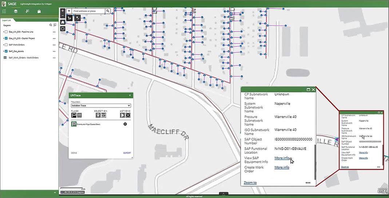The image size is (389, 198).
Task: Expand the SAP_Gas_Assets layer
Action: click(x=4, y=51)
